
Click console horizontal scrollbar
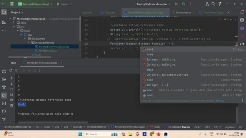53,122
